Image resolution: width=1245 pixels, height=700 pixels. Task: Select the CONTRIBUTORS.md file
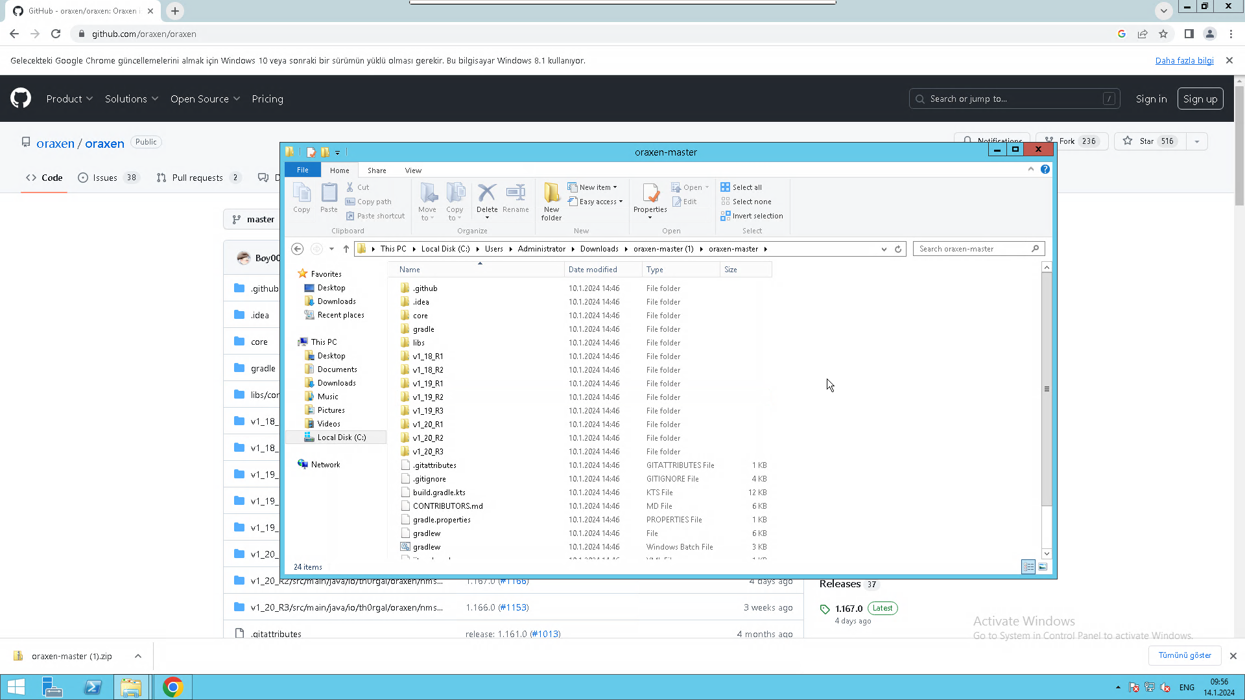447,506
